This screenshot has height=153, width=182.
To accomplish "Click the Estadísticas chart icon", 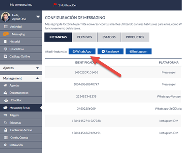I will pyautogui.click(x=6, y=49).
